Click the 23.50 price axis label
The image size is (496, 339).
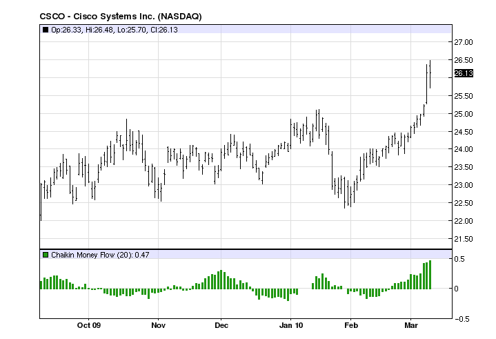tap(464, 167)
